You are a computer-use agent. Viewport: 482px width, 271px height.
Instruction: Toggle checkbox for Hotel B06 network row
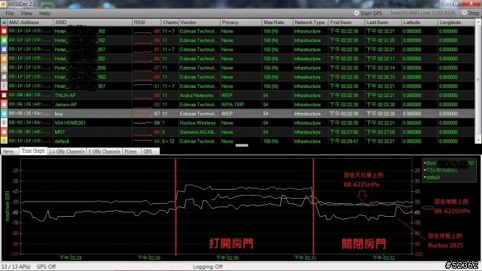pyautogui.click(x=4, y=68)
